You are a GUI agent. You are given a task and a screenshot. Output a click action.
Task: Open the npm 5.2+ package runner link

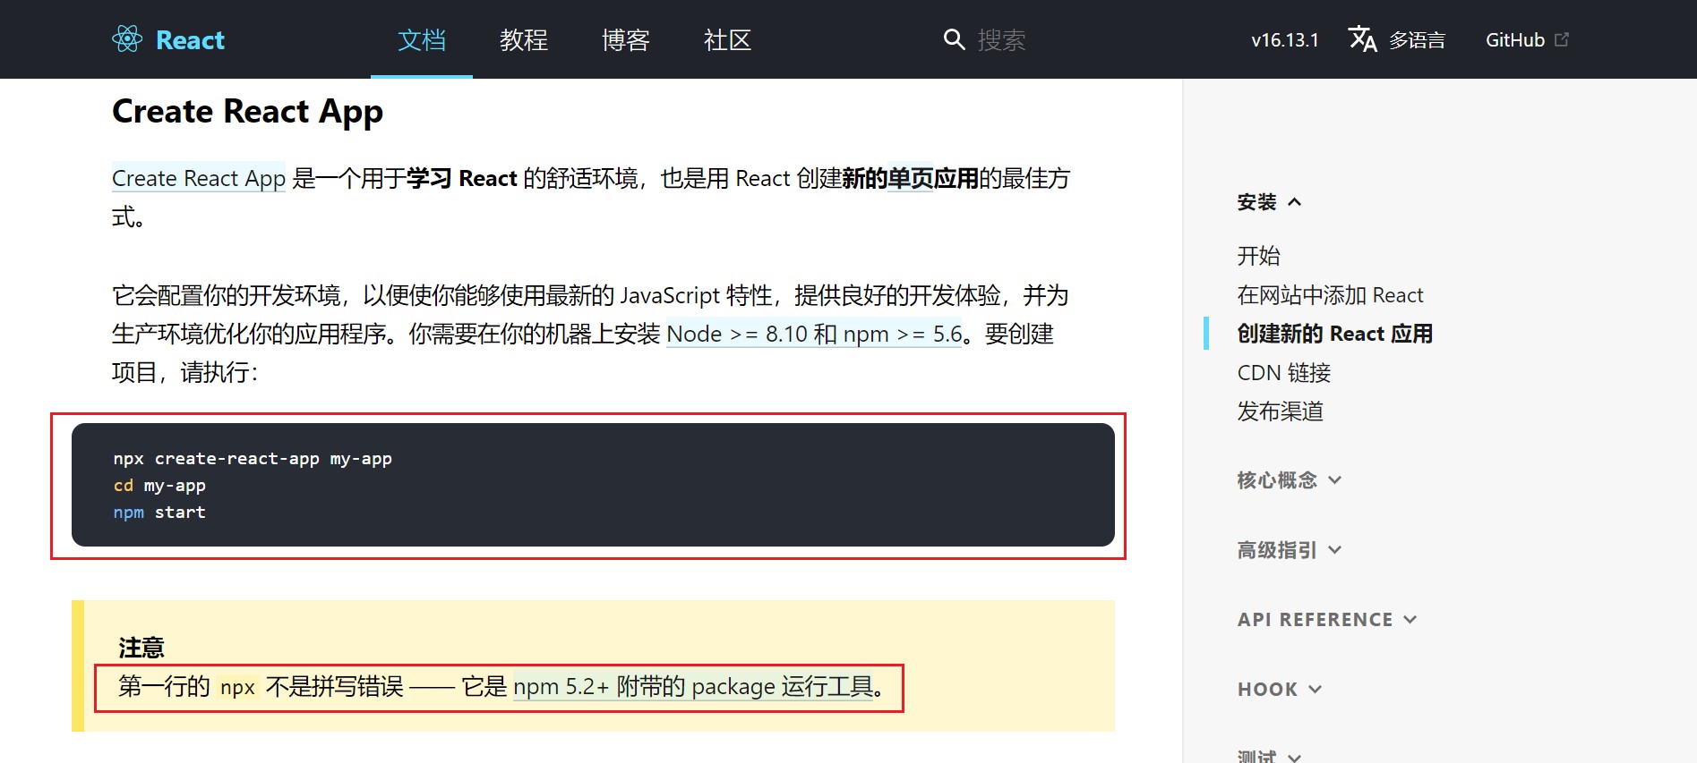coord(692,687)
